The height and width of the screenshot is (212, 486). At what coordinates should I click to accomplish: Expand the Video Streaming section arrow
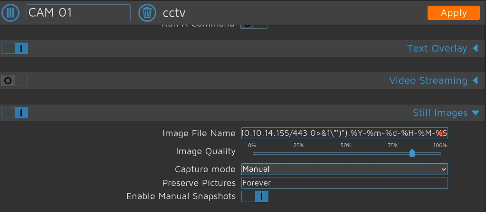(x=475, y=80)
